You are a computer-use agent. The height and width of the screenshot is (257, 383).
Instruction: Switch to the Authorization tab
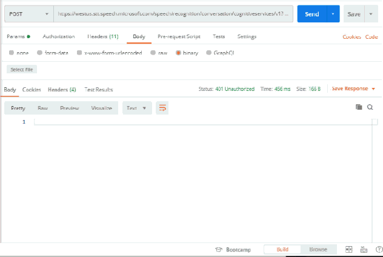click(x=59, y=36)
